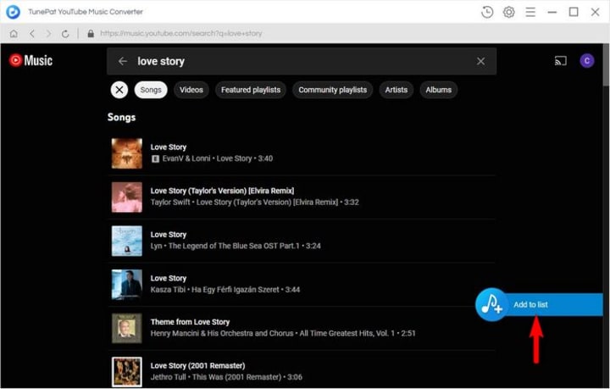The image size is (610, 389).
Task: Open the settings gear icon
Action: pyautogui.click(x=509, y=12)
